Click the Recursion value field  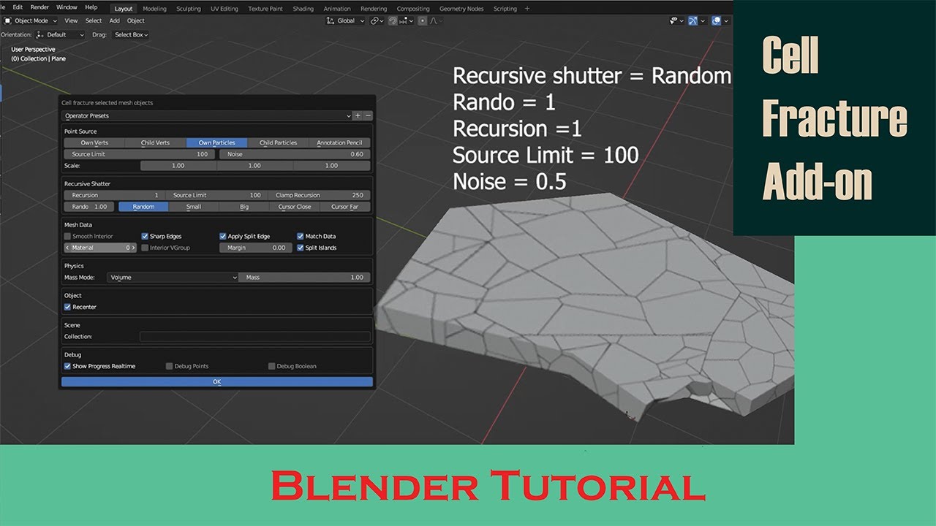[115, 195]
